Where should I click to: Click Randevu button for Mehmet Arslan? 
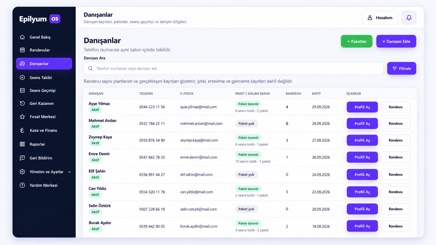[x=396, y=123]
